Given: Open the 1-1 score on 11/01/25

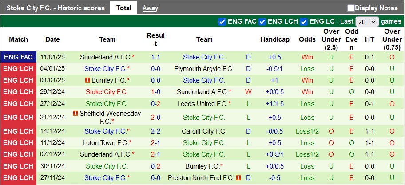Looking at the screenshot, I should pyautogui.click(x=155, y=57).
